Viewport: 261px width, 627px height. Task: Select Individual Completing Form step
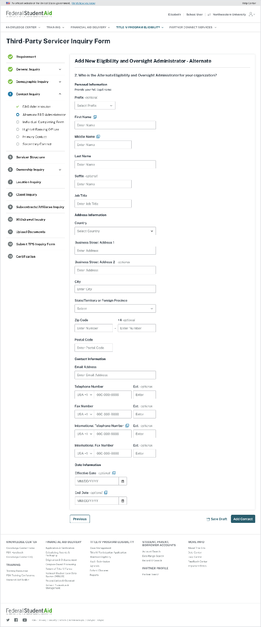(x=43, y=122)
